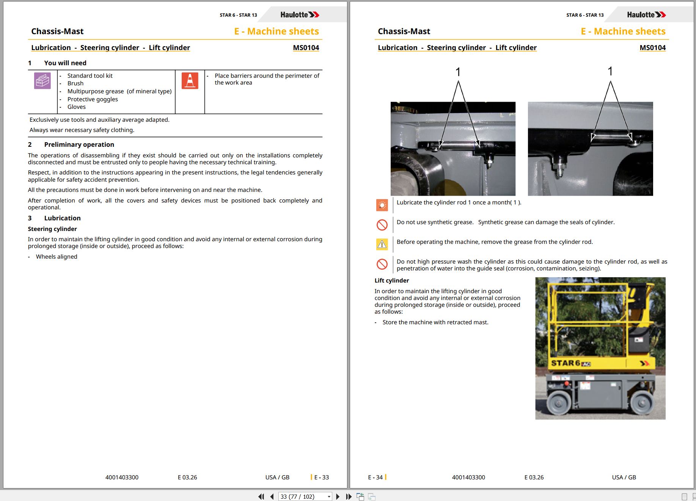
Task: Click the 'MS0104' code on page E-34
Action: pos(652,48)
